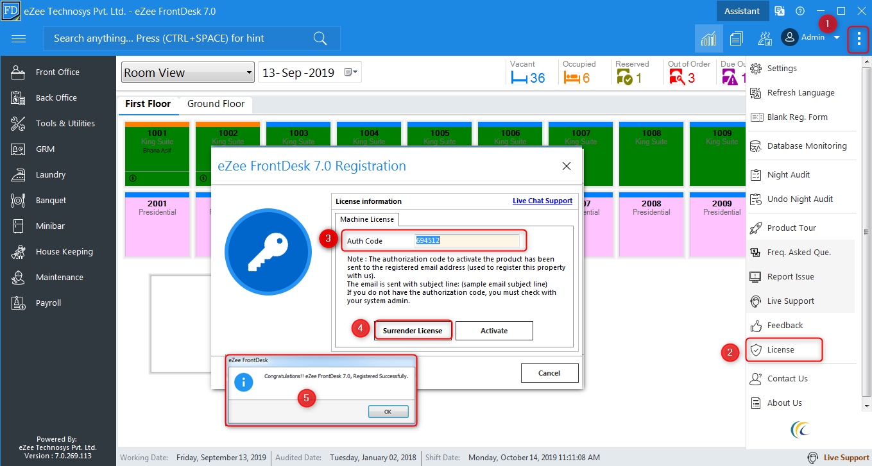Screen dimensions: 872x466
Task: Click the Working Date value in status bar
Action: pos(221,458)
